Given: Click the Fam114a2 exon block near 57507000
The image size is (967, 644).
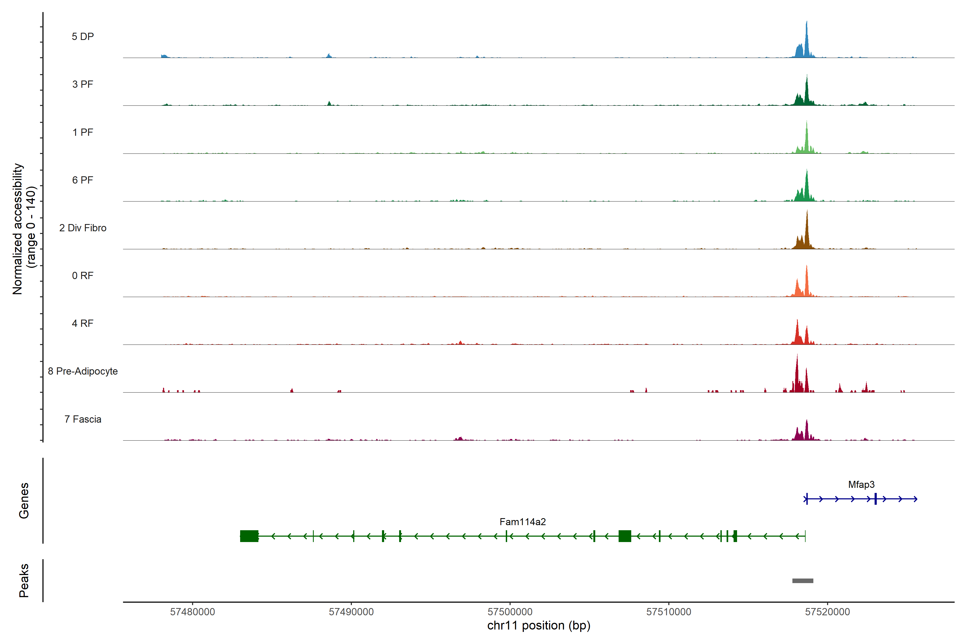Looking at the screenshot, I should point(625,536).
